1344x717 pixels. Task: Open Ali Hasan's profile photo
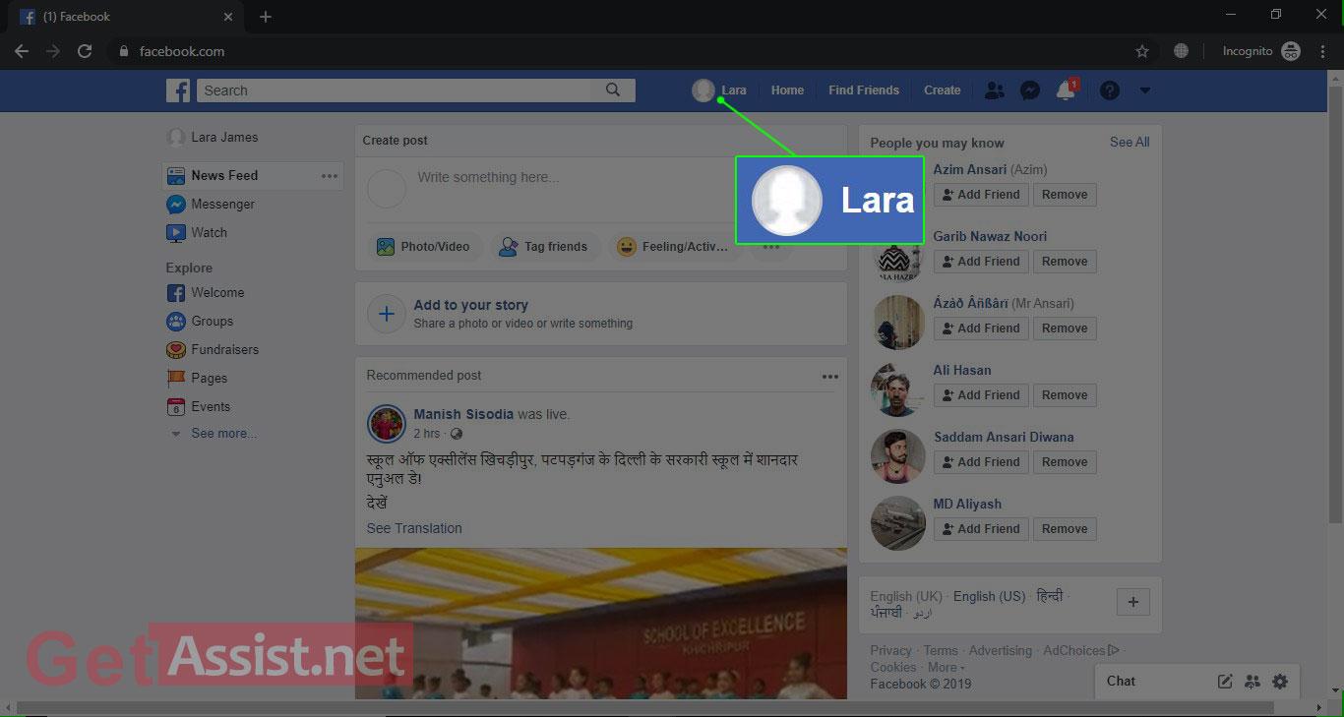coord(897,389)
